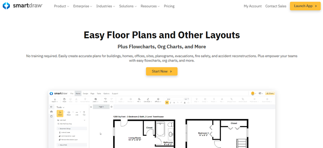
Task: Open the font size dropdown
Action: (x=186, y=99)
